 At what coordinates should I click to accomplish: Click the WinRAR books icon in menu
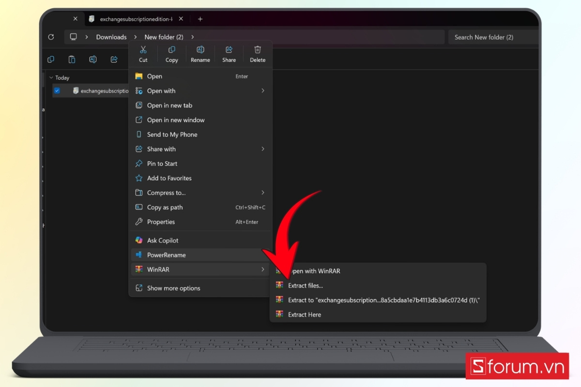[139, 269]
